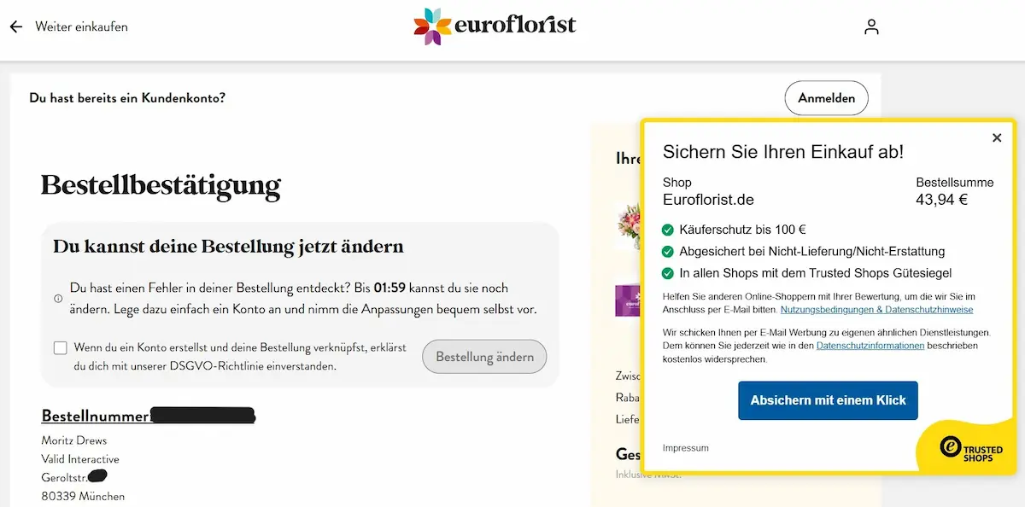Image resolution: width=1025 pixels, height=507 pixels.
Task: Click the back arrow beside Weiter einkaufen
Action: coord(16,27)
